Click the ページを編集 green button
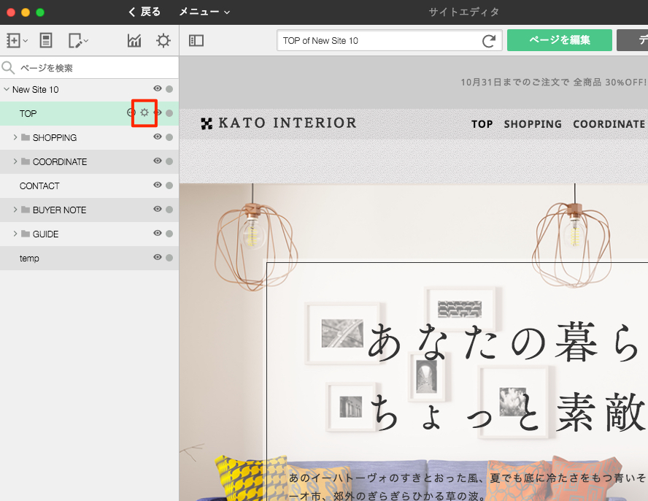The image size is (648, 501). (x=559, y=40)
